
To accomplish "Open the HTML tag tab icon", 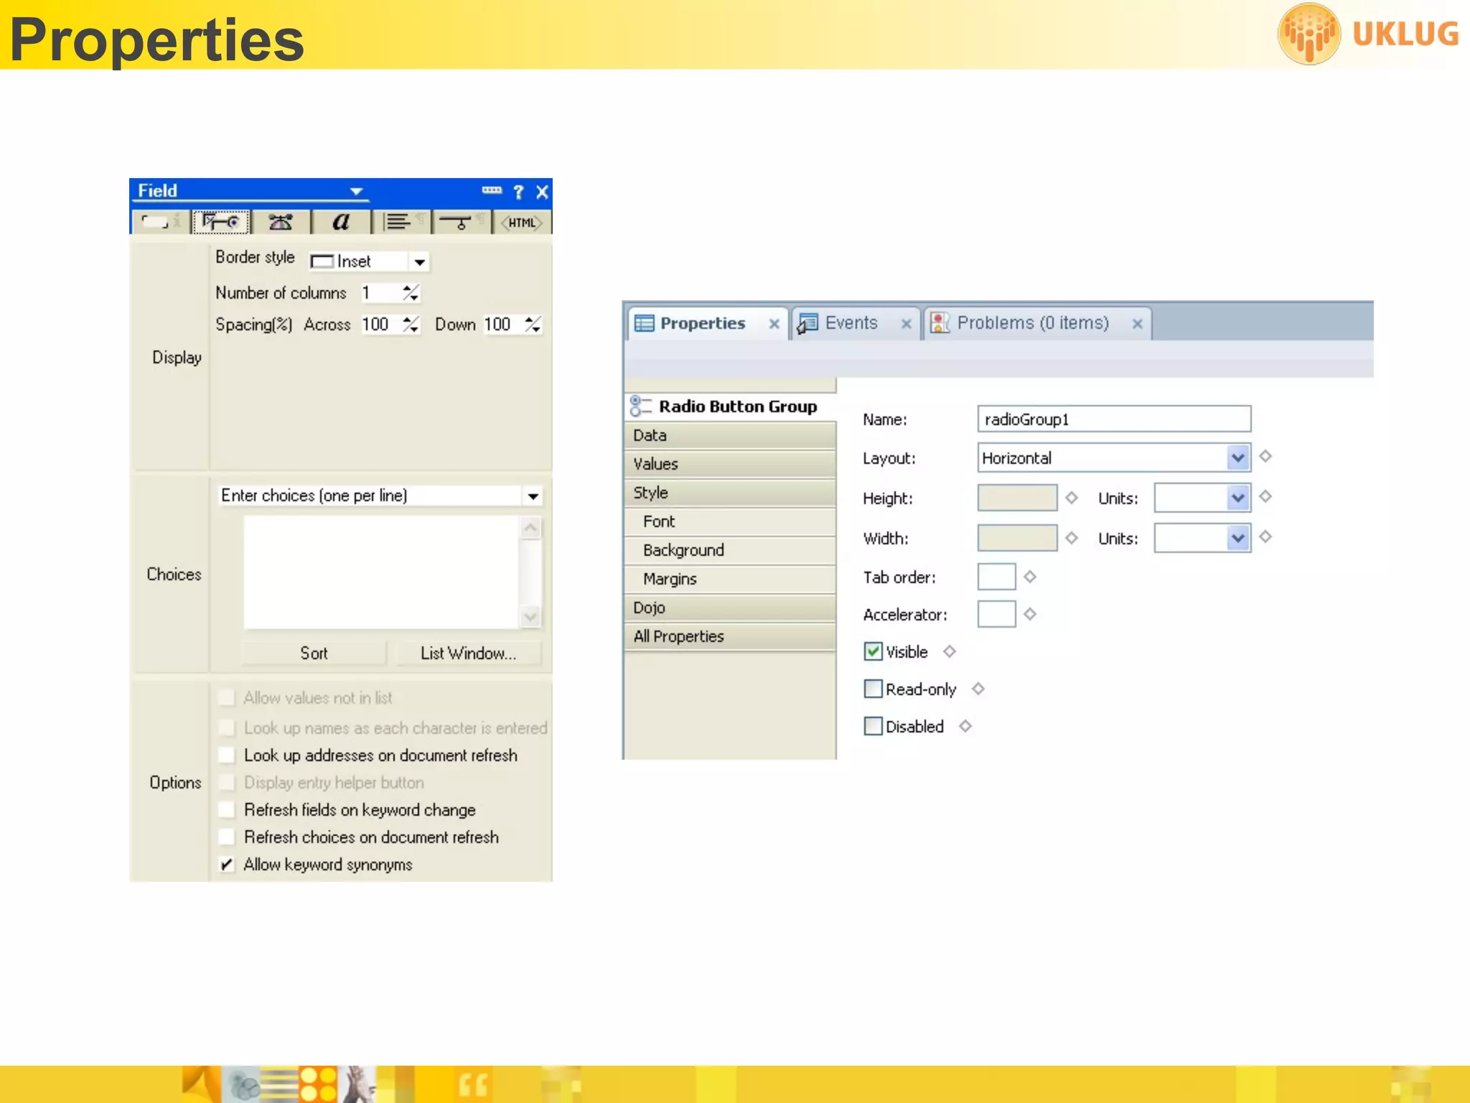I will 521,223.
